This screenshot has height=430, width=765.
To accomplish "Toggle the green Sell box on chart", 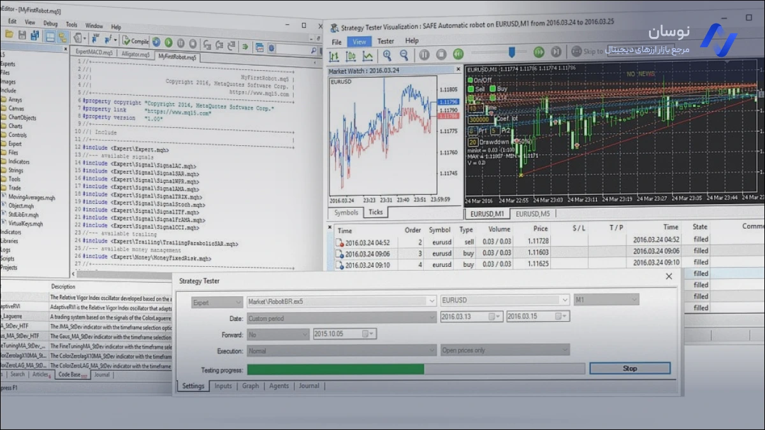I will (x=471, y=89).
